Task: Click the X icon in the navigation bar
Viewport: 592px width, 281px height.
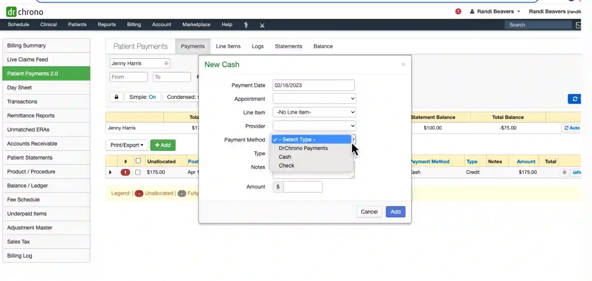Action: (x=262, y=25)
